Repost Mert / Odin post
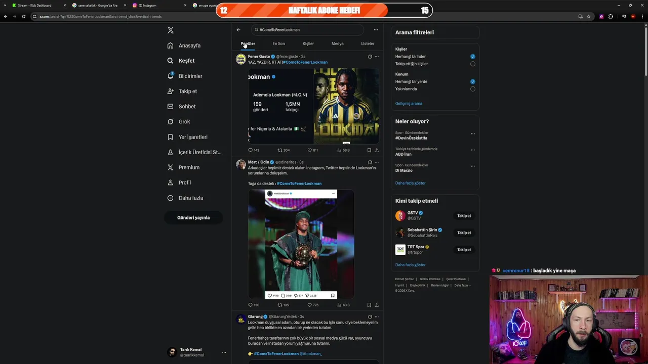The height and width of the screenshot is (364, 648). tap(283, 305)
